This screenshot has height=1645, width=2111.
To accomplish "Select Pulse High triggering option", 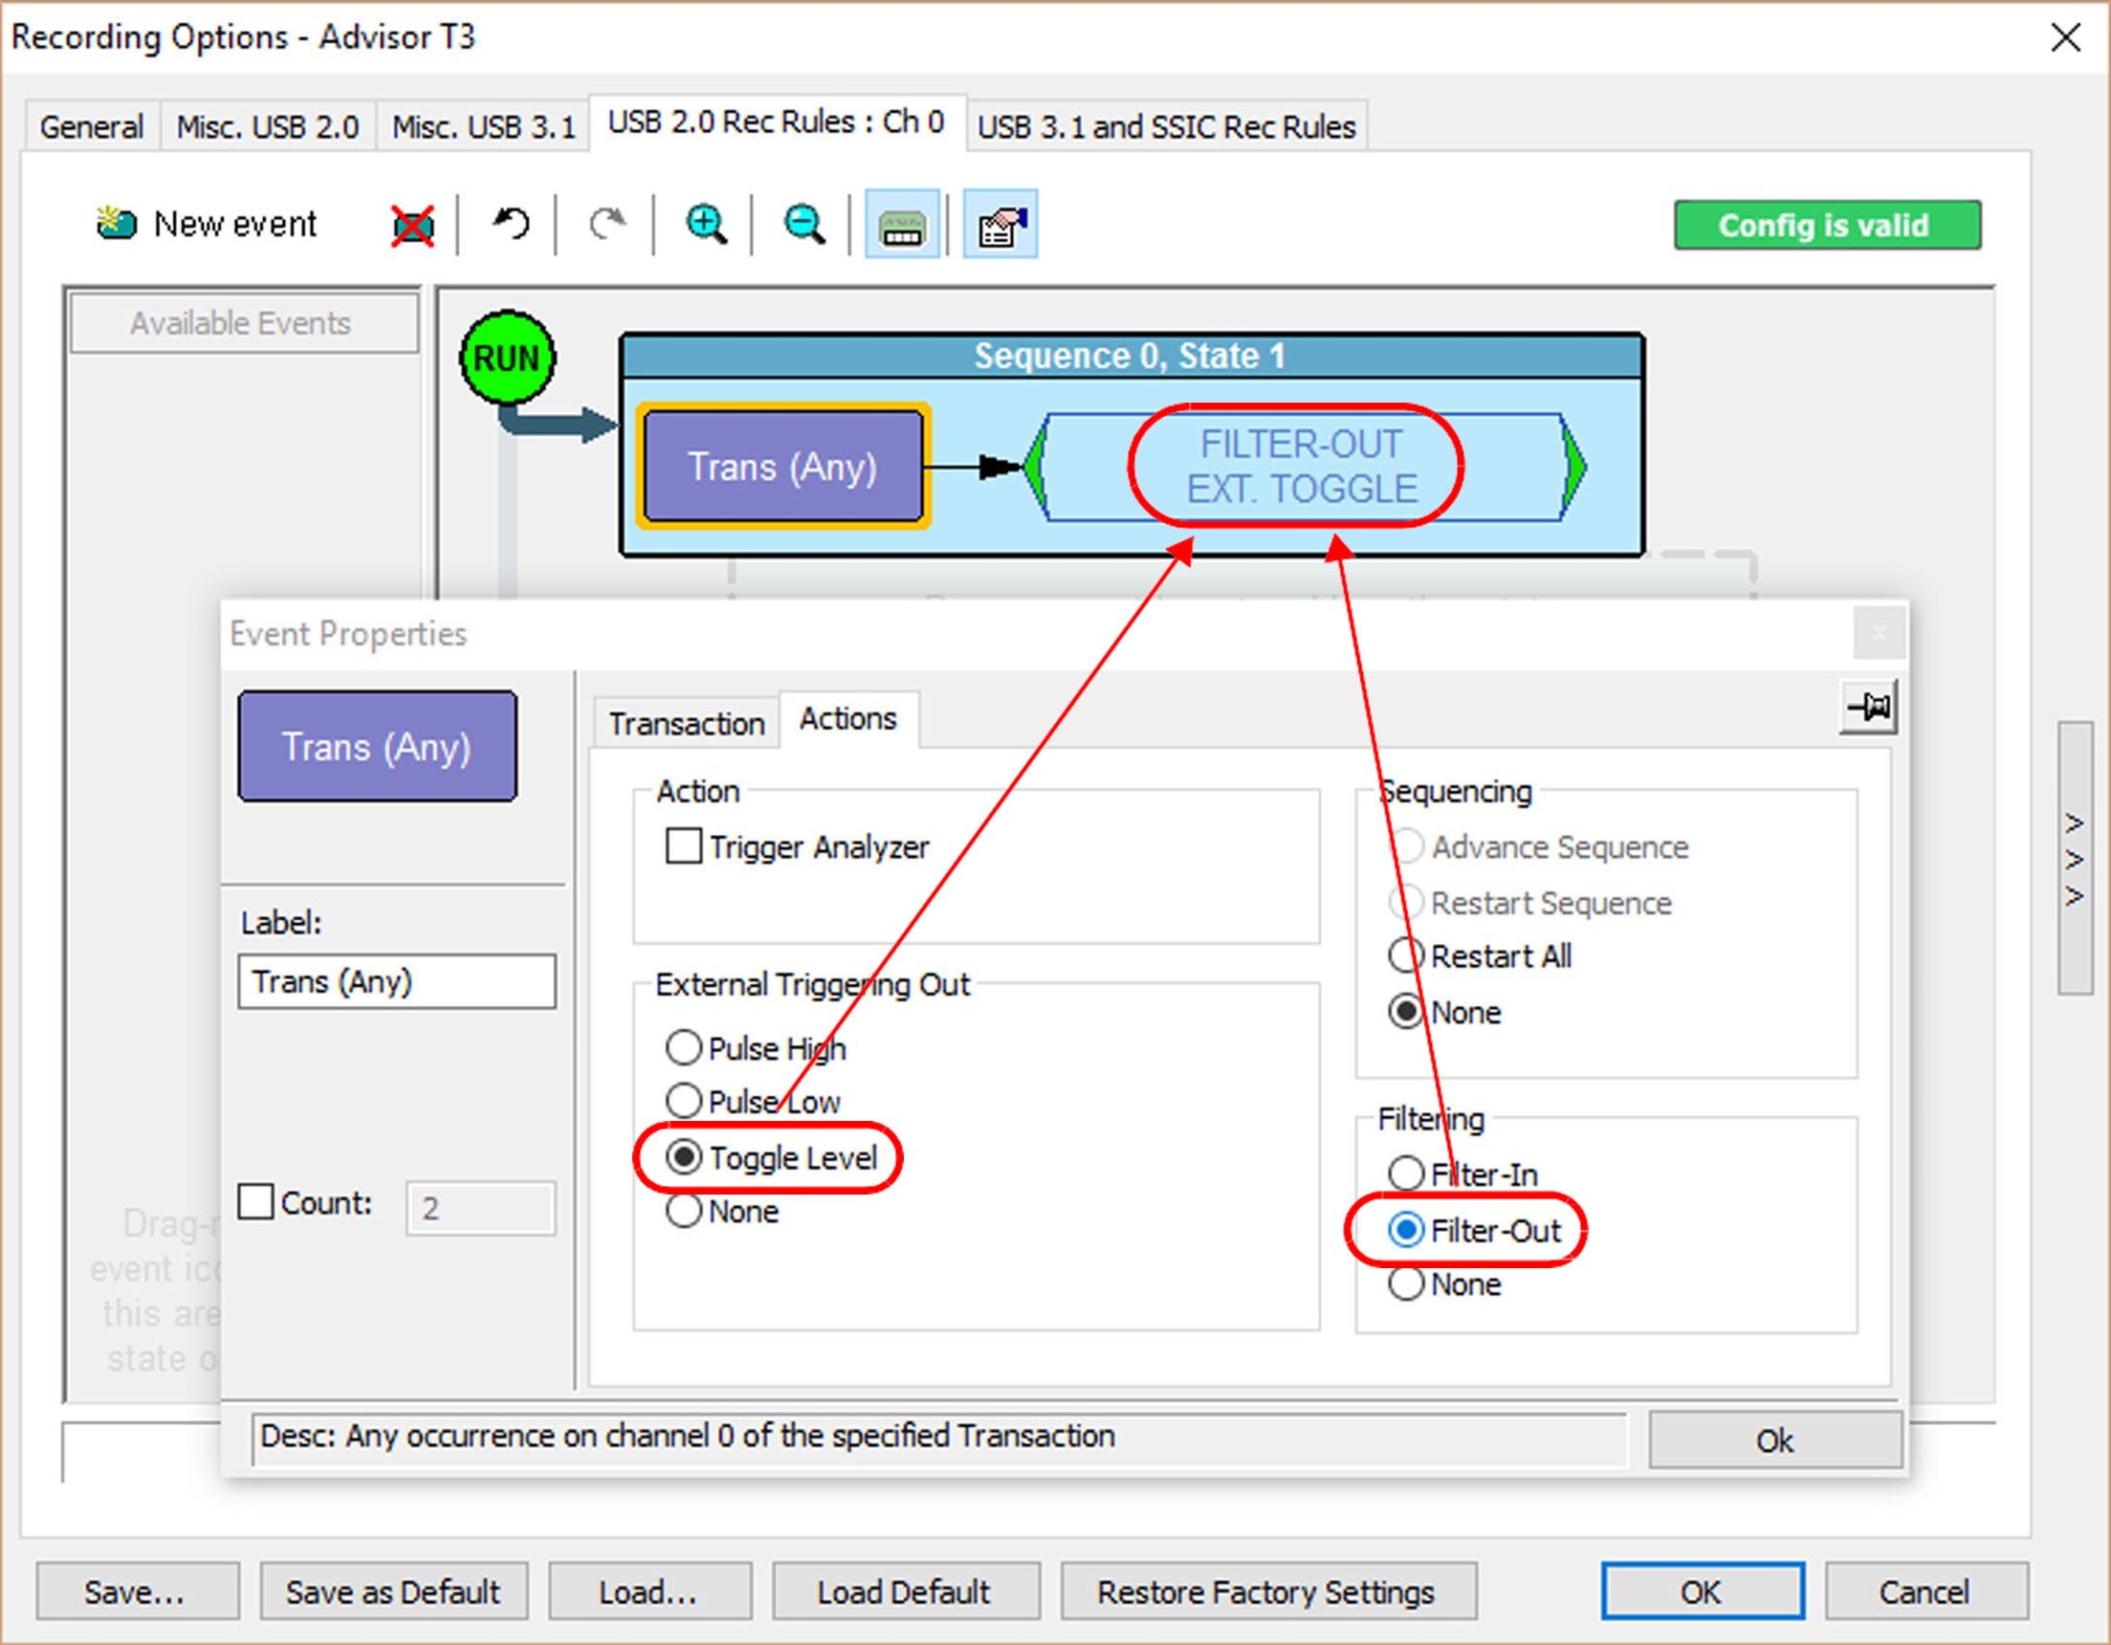I will coord(683,1047).
